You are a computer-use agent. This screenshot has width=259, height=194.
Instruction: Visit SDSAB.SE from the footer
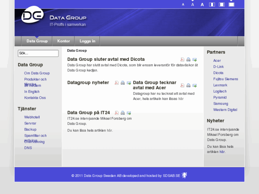[171, 176]
